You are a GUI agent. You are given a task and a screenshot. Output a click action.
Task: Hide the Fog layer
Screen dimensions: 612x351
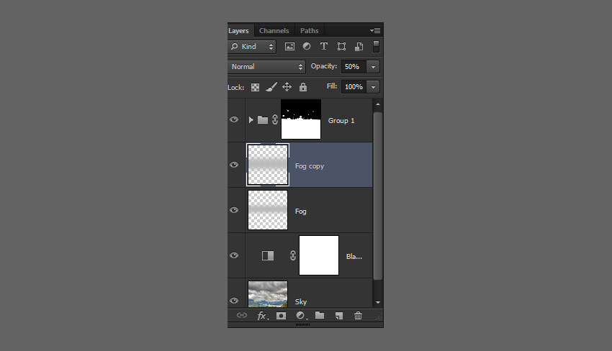[234, 210]
